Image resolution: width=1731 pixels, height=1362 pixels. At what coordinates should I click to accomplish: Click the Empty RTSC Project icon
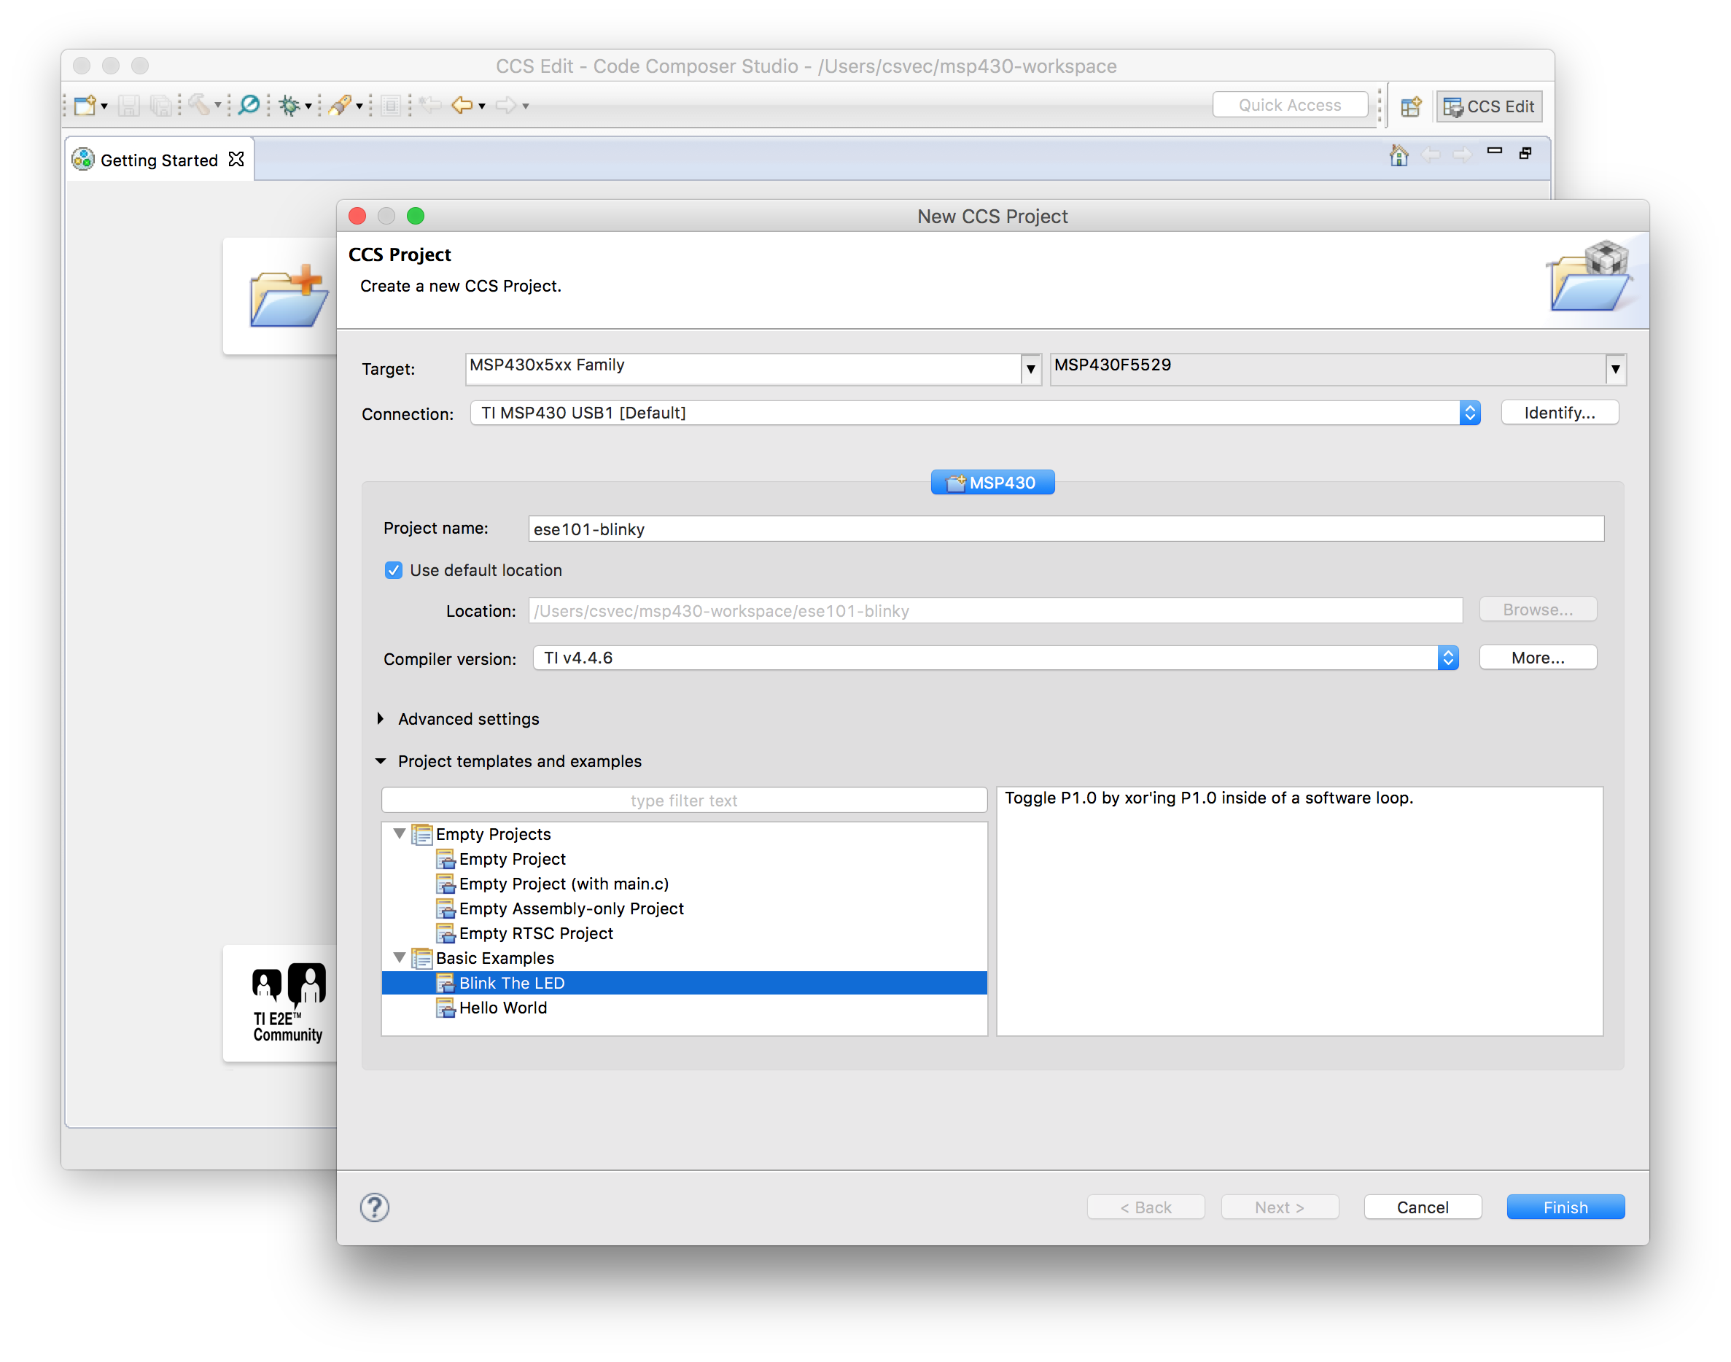446,934
